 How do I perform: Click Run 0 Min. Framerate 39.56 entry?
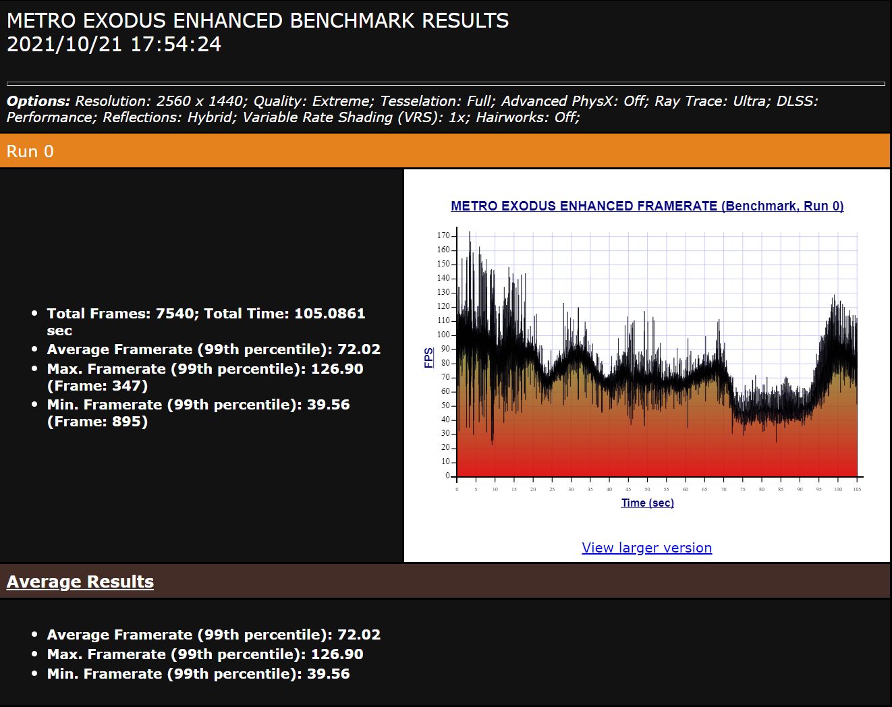click(x=198, y=413)
